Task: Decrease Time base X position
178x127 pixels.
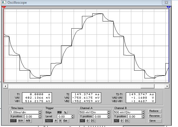Action: pyautogui.click(x=40, y=117)
